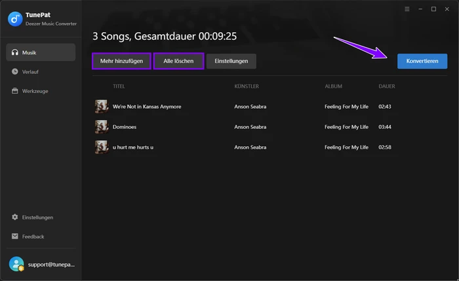
Task: Click the DAUER column header
Action: click(x=387, y=86)
